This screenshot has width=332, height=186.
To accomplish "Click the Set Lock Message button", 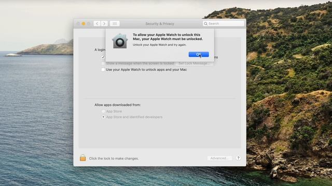I will pyautogui.click(x=194, y=63).
